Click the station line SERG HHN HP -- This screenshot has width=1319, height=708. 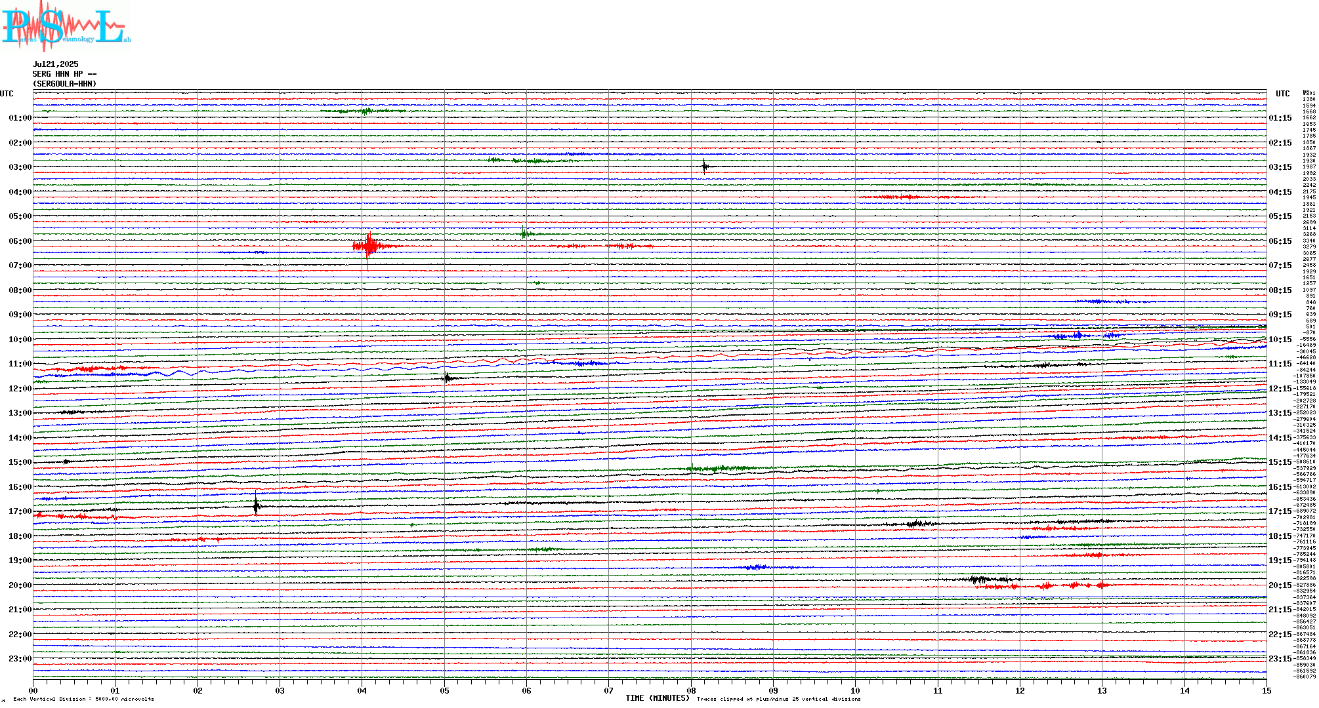click(65, 74)
